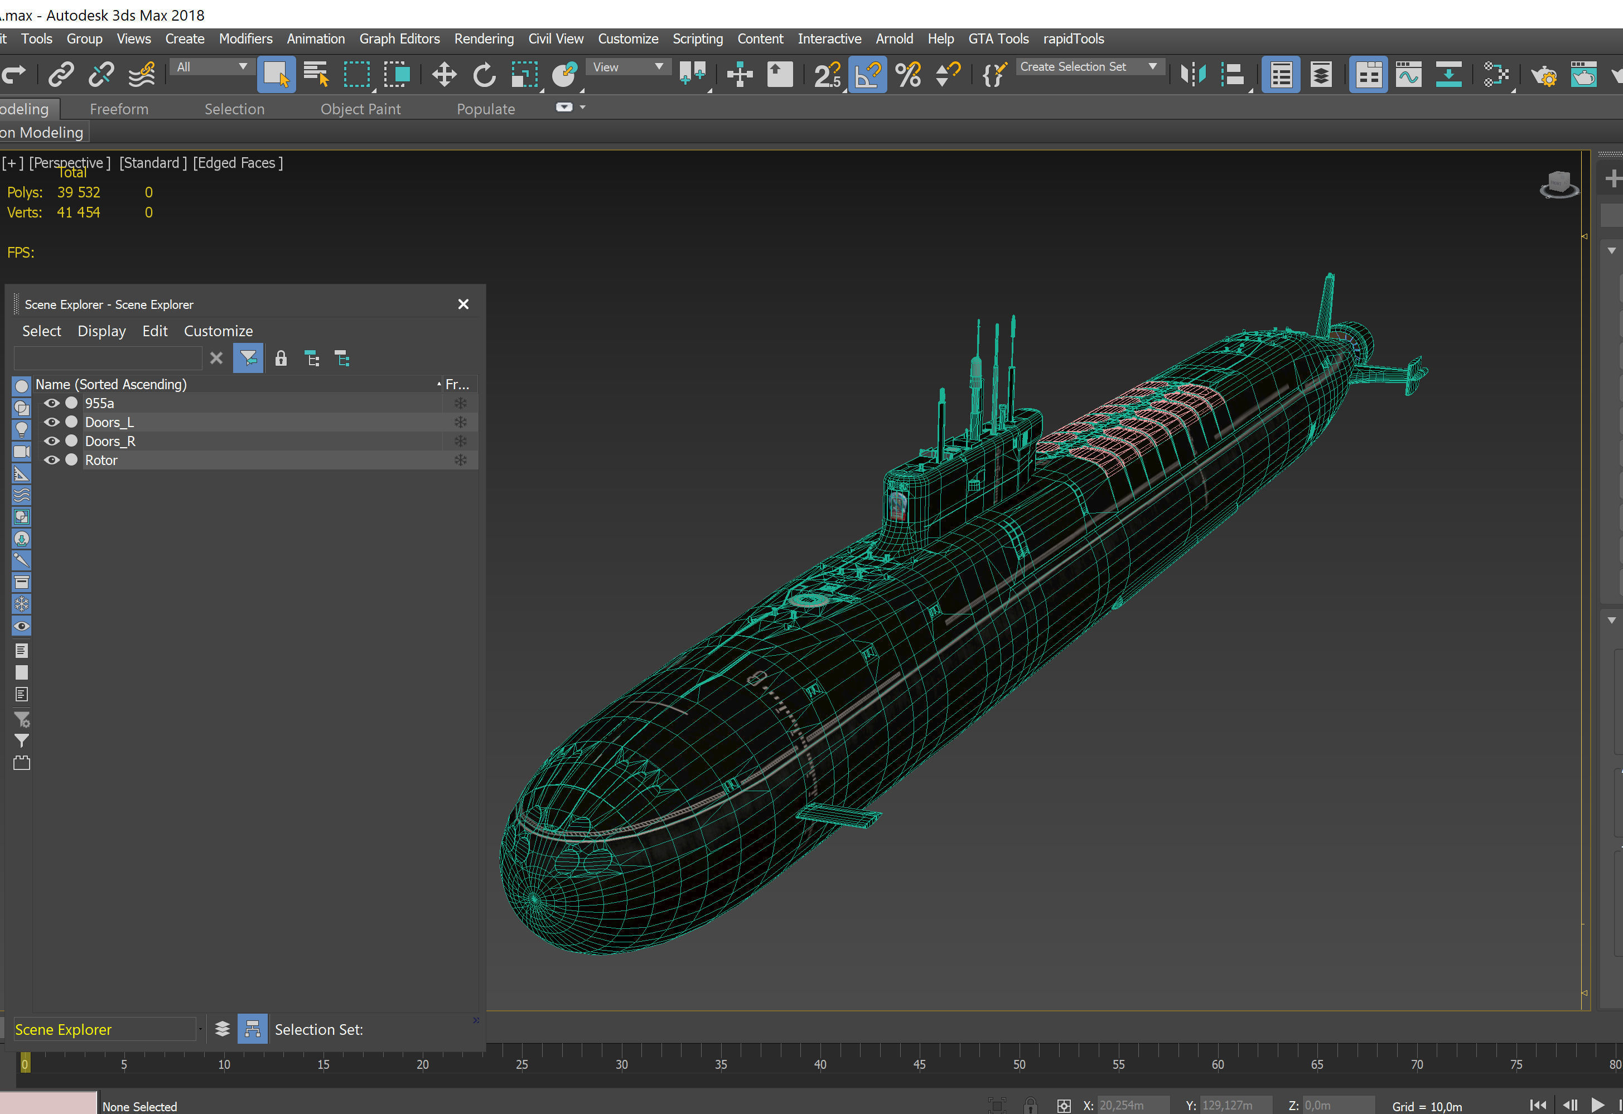Viewport: 1623px width, 1114px height.
Task: Toggle the Angle Snap tool
Action: pos(867,75)
